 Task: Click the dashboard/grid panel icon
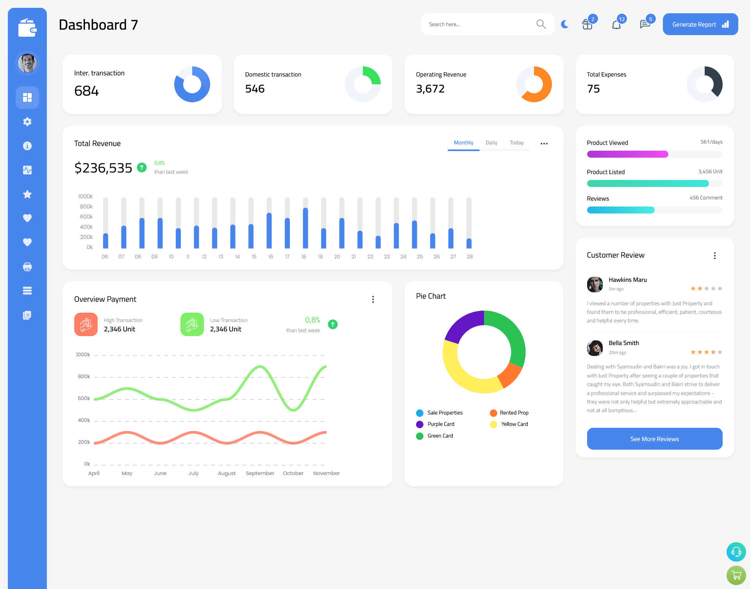[27, 97]
